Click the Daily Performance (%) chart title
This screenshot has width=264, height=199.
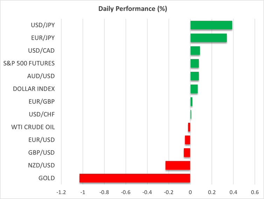click(x=132, y=9)
